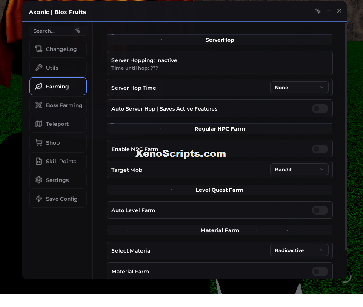Image resolution: width=363 pixels, height=307 pixels.
Task: Click the Farming leaf icon
Action: 39,86
